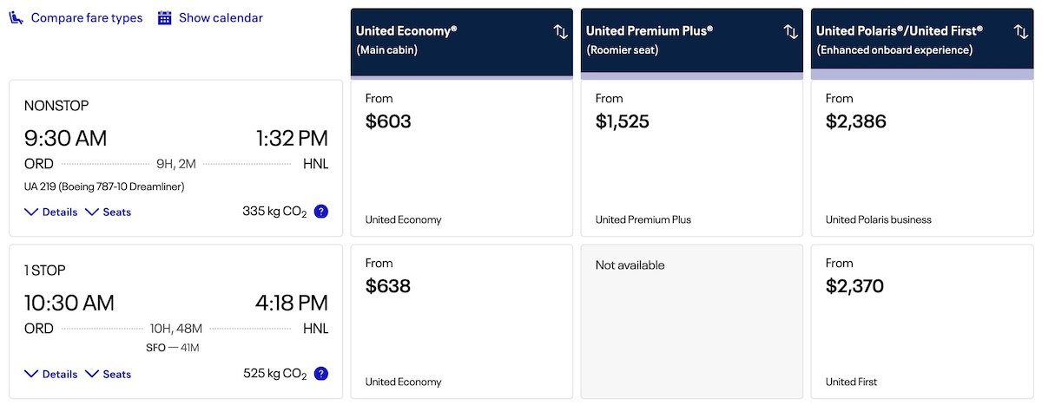
Task: Open the Show calendar link
Action: point(221,18)
